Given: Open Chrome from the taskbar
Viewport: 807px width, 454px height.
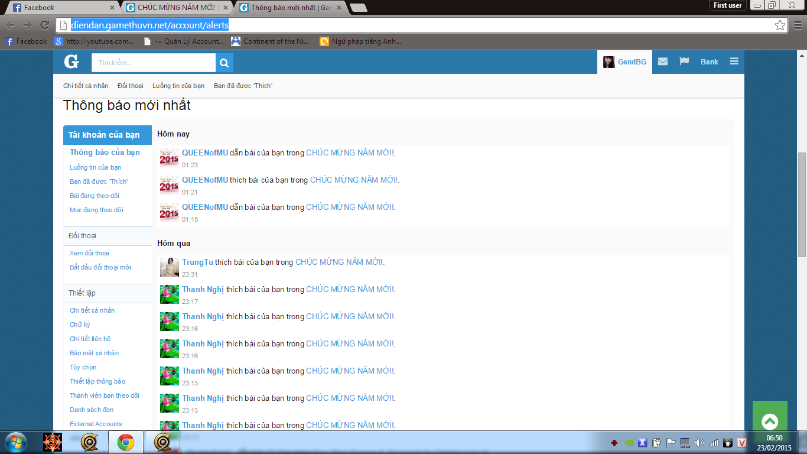Looking at the screenshot, I should point(125,442).
